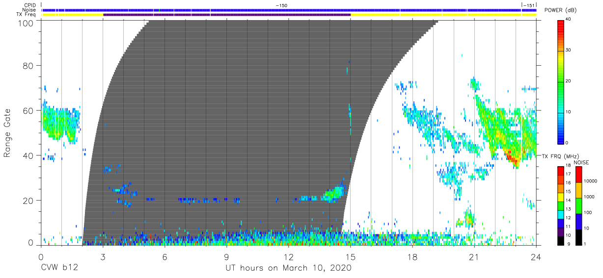
Task: Click the '3' hour tick on the time axis
Action: (x=103, y=257)
